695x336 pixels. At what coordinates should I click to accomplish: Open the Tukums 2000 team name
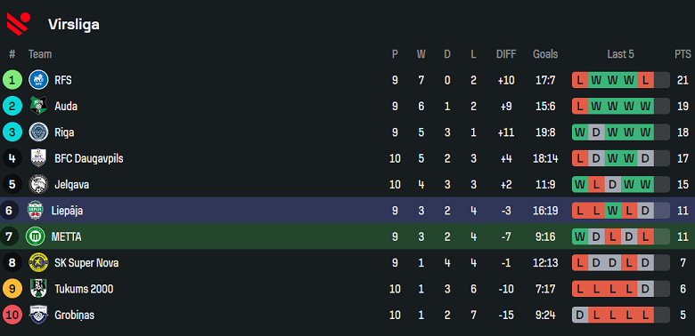84,289
